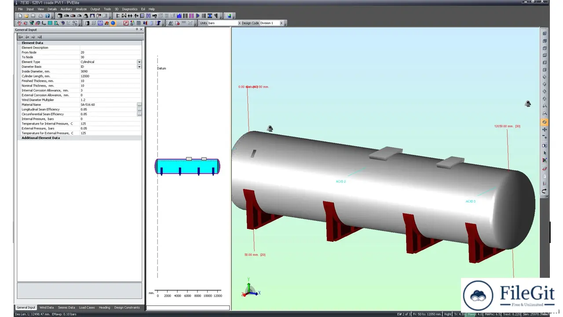
Task: Open the Diameter Basis dropdown
Action: (x=139, y=67)
